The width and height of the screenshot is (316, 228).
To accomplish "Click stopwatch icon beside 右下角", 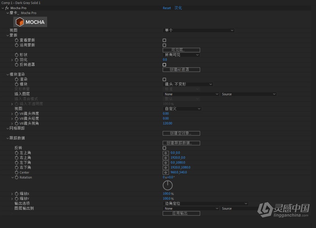I will [16, 167].
